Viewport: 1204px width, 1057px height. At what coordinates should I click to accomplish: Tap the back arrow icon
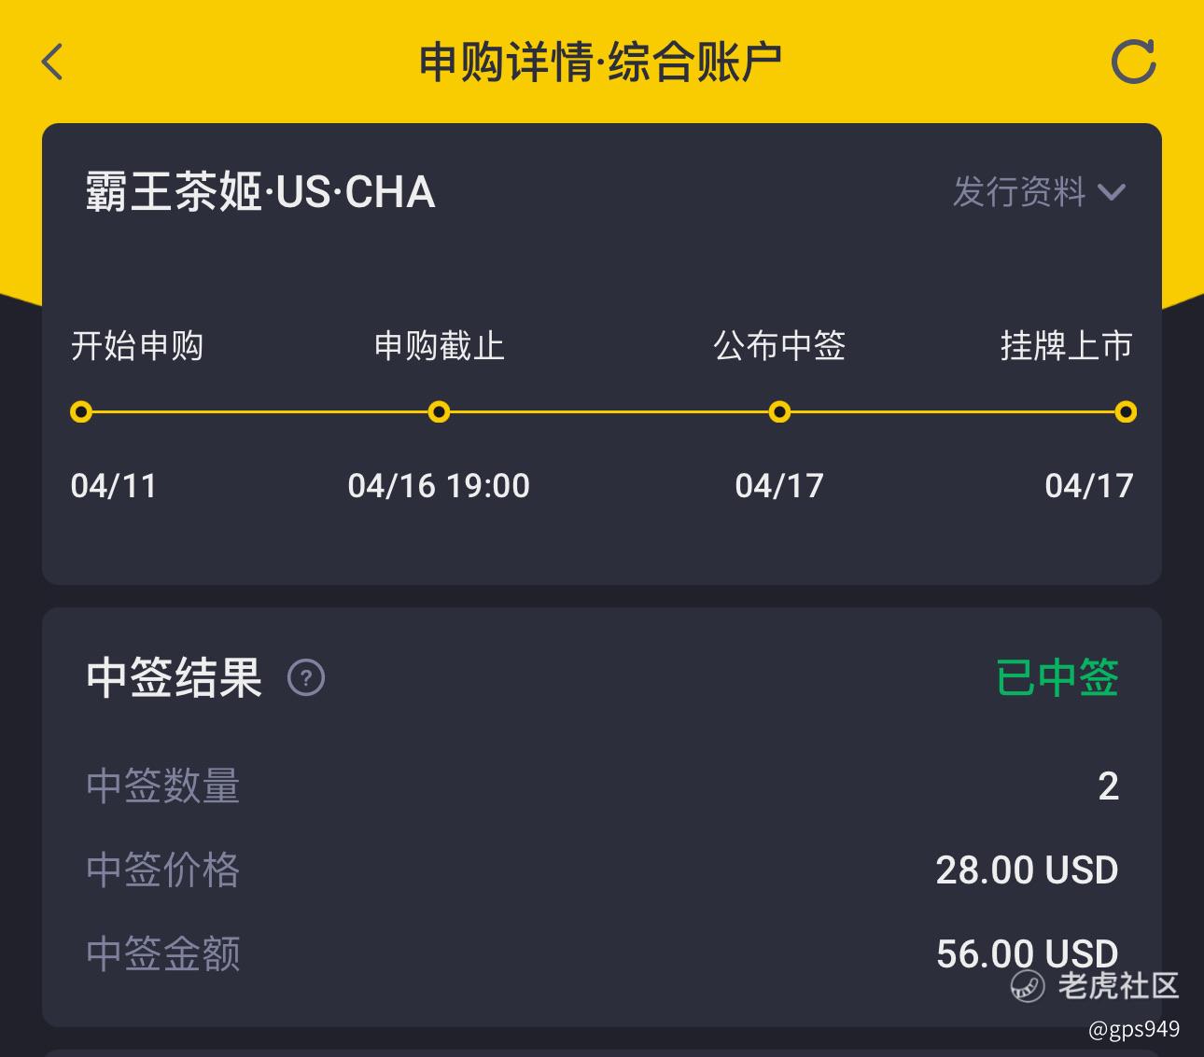(x=52, y=63)
